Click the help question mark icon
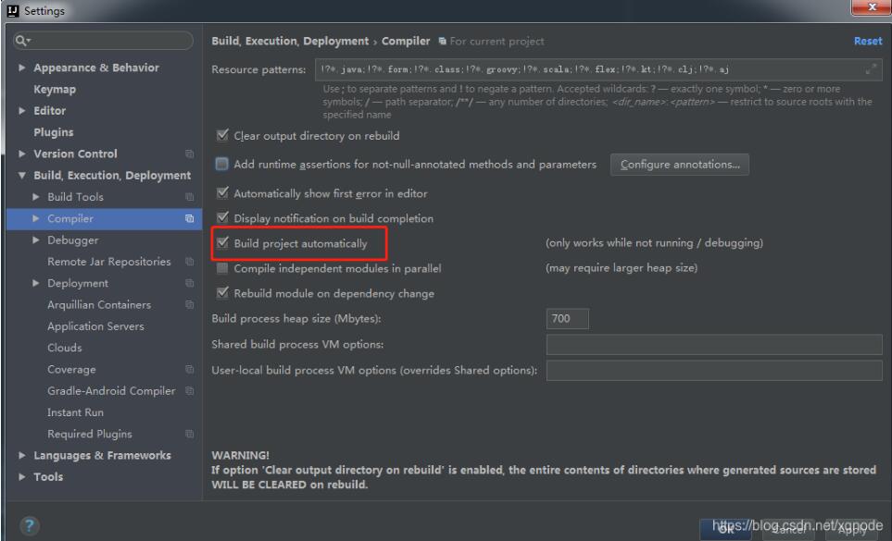This screenshot has width=892, height=541. click(x=29, y=525)
